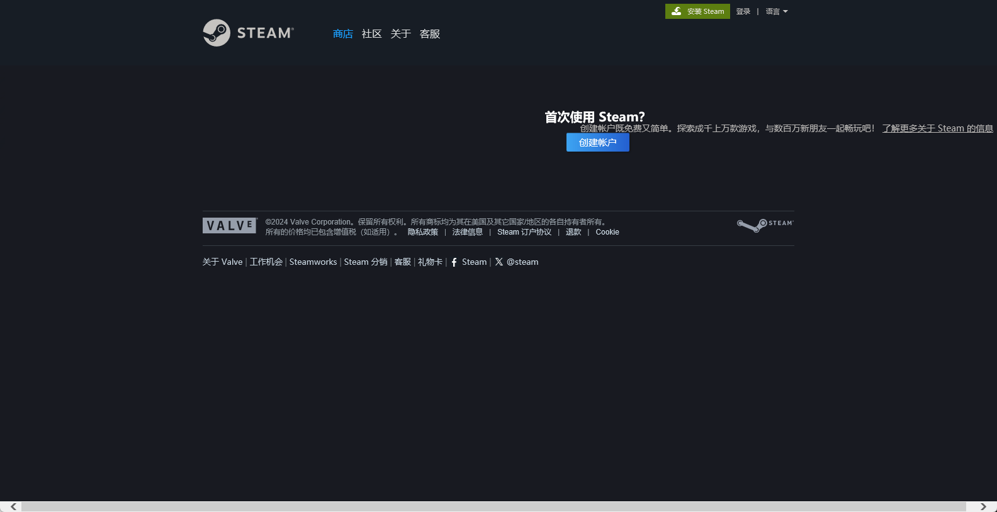Click the Steam logo in footer
This screenshot has width=997, height=512.
[x=765, y=225]
